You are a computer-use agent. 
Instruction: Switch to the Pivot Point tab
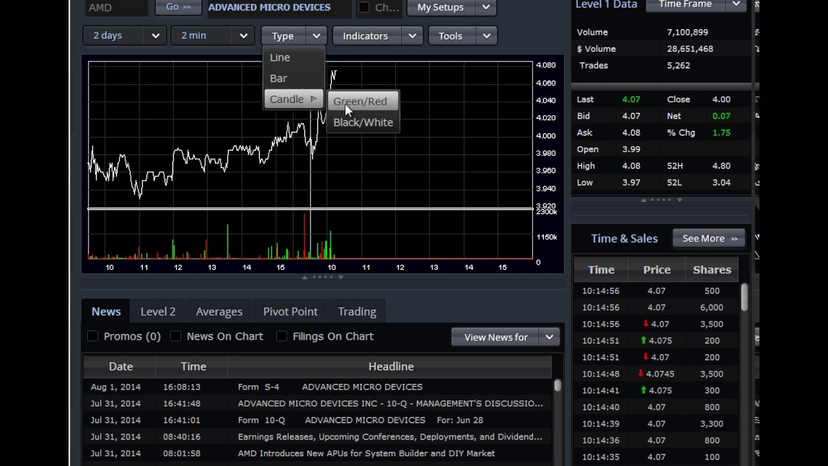pos(290,311)
